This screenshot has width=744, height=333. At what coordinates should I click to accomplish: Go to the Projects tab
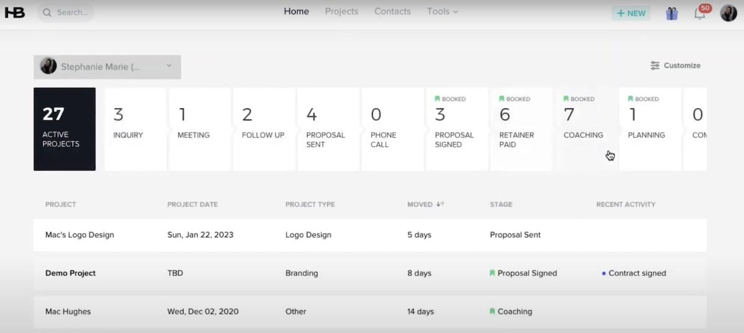342,11
